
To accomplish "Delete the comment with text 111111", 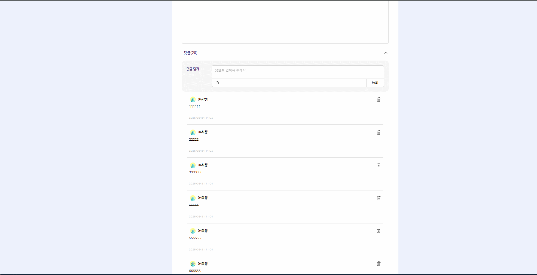I will pyautogui.click(x=379, y=100).
